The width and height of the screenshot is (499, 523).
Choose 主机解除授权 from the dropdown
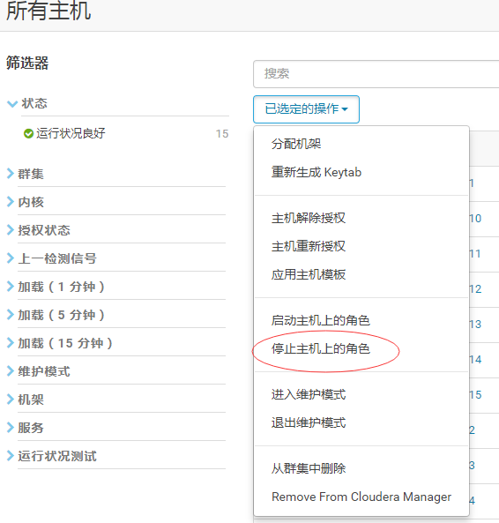308,218
